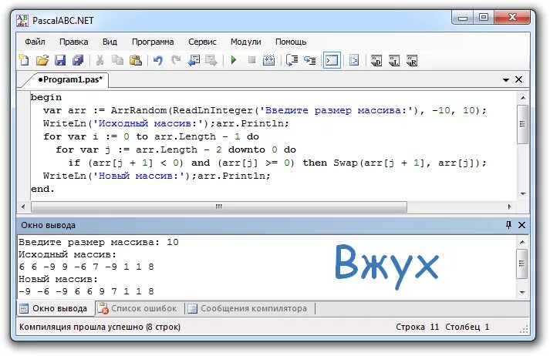The height and width of the screenshot is (356, 550).
Task: Save all files with the stacked-floppies icon
Action: (78, 60)
